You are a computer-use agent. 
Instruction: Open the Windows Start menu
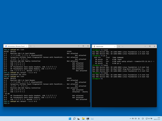pyautogui.click(x=70, y=118)
